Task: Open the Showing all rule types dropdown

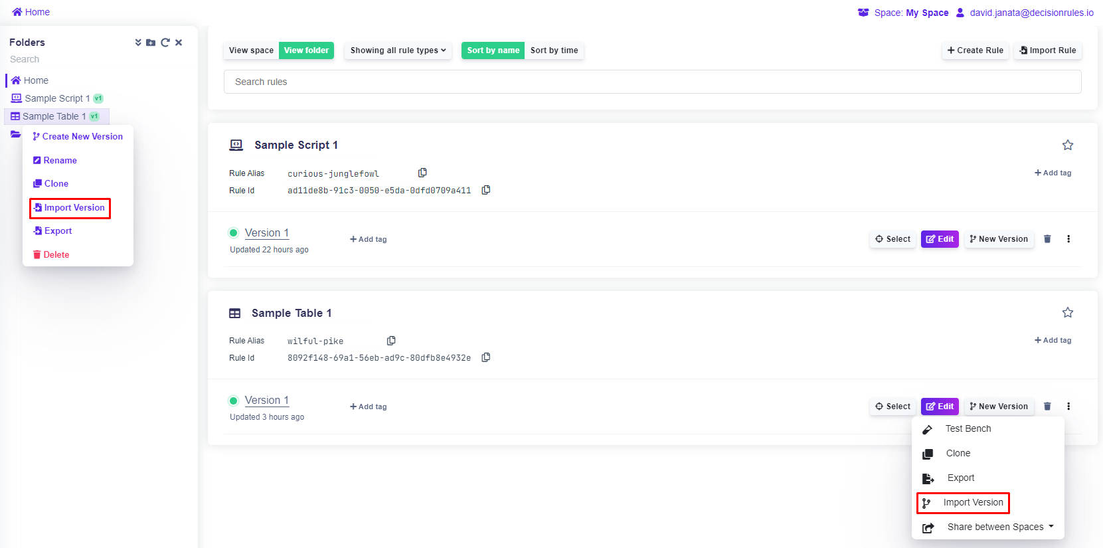Action: [398, 50]
